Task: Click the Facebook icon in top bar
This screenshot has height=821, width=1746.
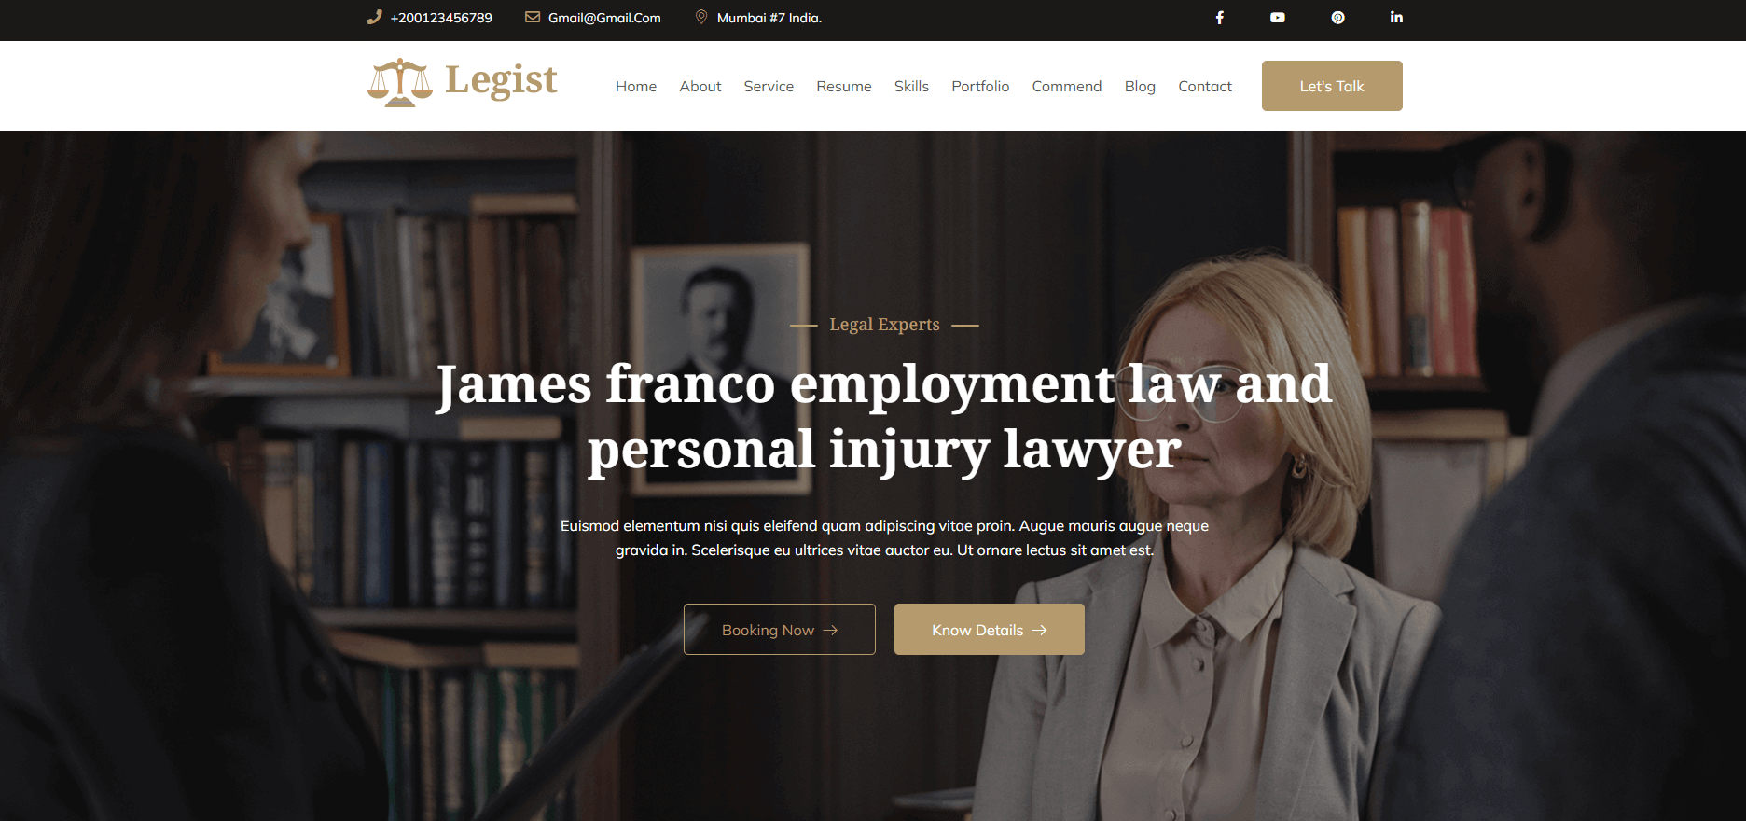Action: [1219, 18]
